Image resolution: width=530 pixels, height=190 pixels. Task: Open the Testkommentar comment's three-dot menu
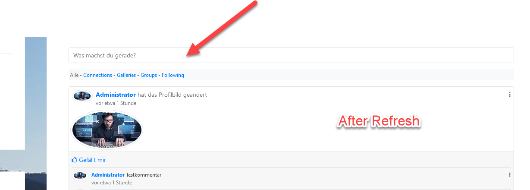(x=509, y=175)
